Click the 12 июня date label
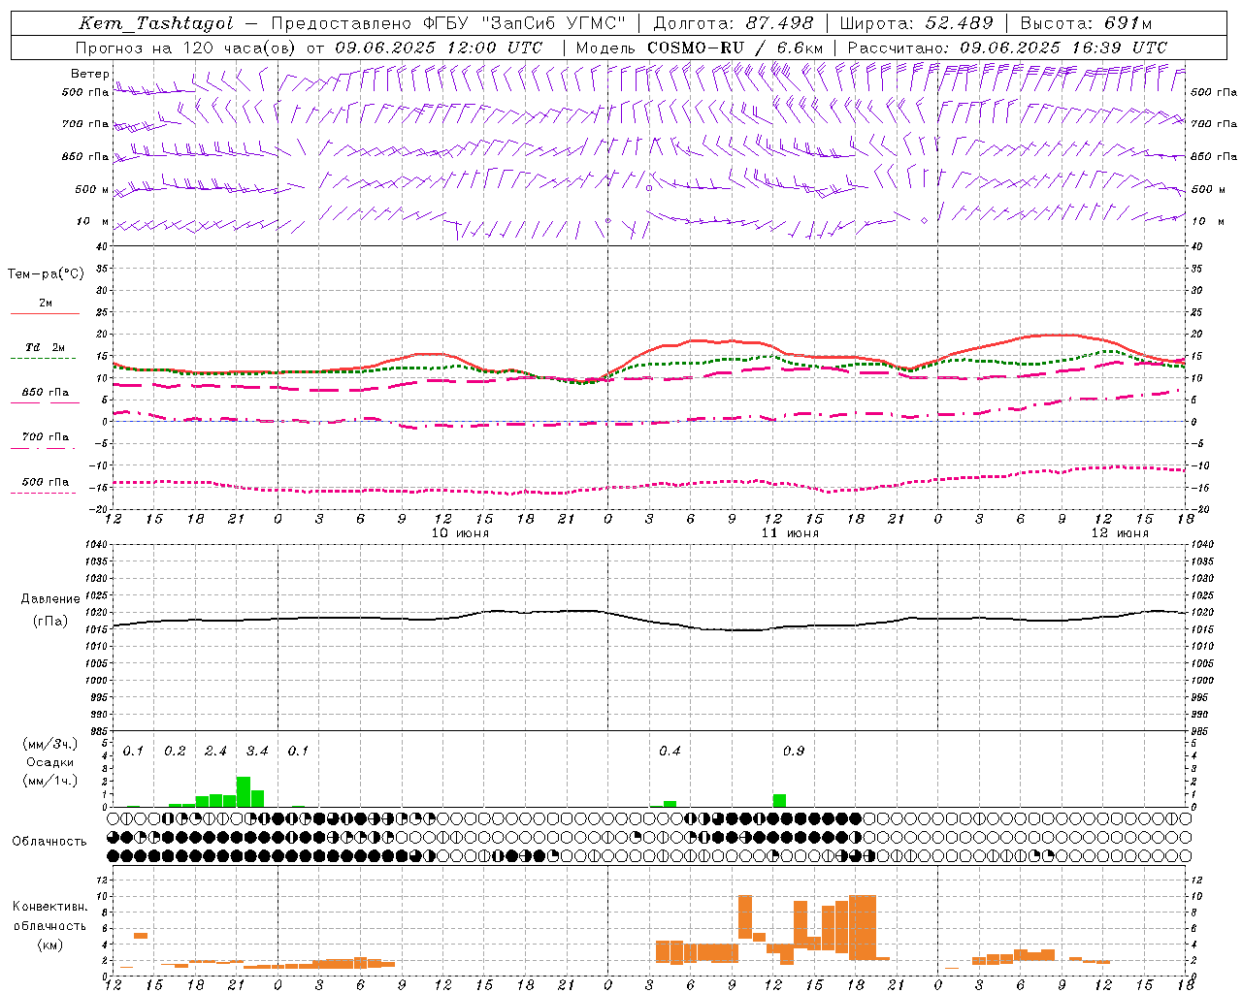Screen dimensions: 1242x993 1120,533
